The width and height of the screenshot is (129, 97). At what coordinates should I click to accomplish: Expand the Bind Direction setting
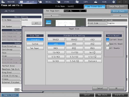(x=11, y=46)
